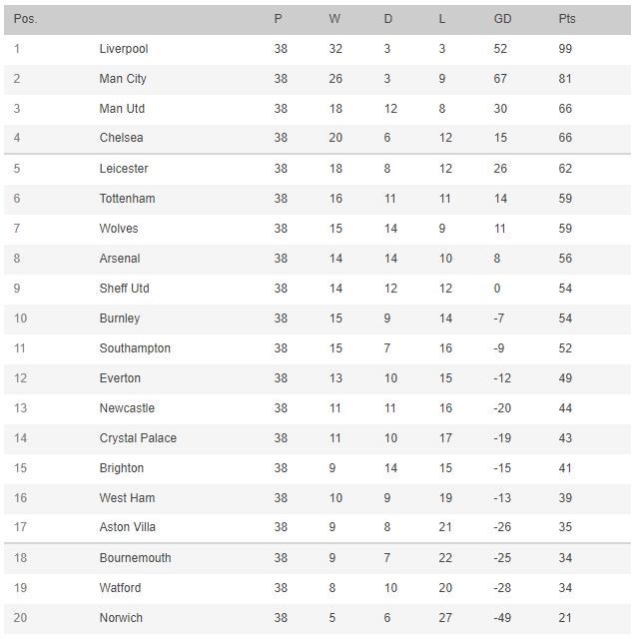637x639 pixels.
Task: Click the Liverpool team name
Action: 124,49
